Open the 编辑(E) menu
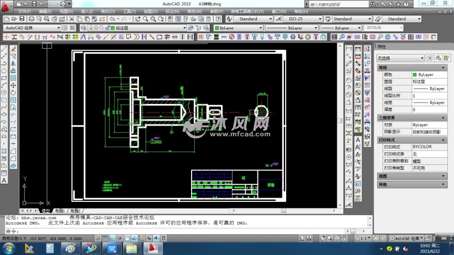This screenshot has height=255, width=454. (45, 12)
